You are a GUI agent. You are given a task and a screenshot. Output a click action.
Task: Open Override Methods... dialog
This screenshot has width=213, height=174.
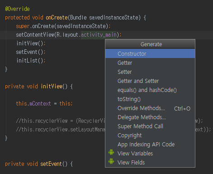tap(150, 108)
